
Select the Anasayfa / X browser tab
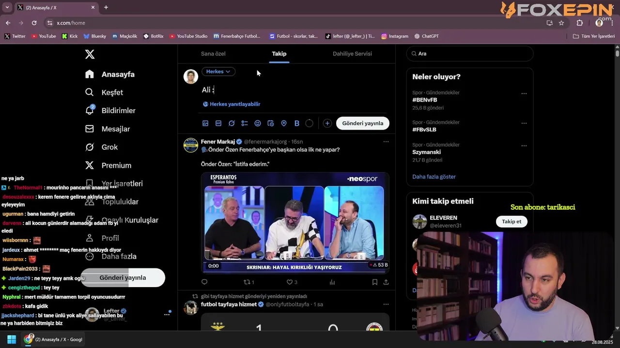click(x=57, y=7)
